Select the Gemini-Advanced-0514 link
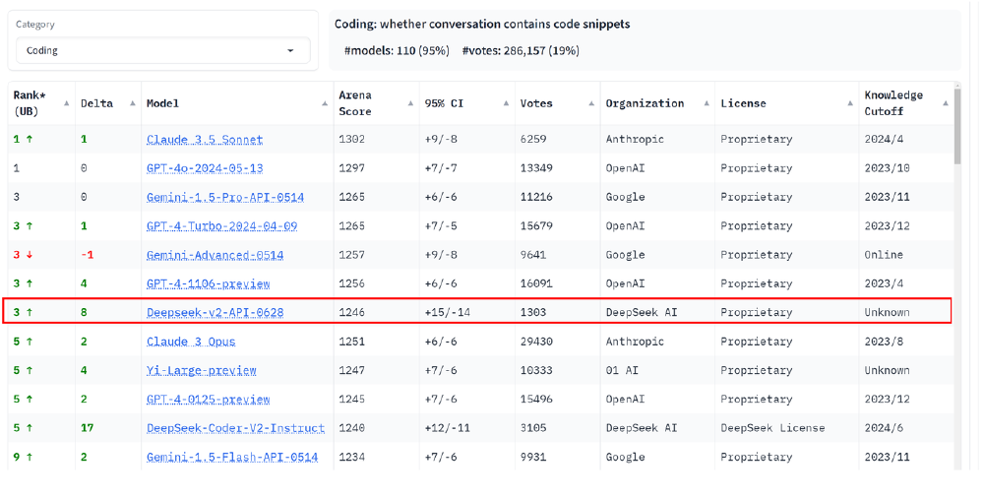The width and height of the screenshot is (984, 499). click(x=215, y=255)
